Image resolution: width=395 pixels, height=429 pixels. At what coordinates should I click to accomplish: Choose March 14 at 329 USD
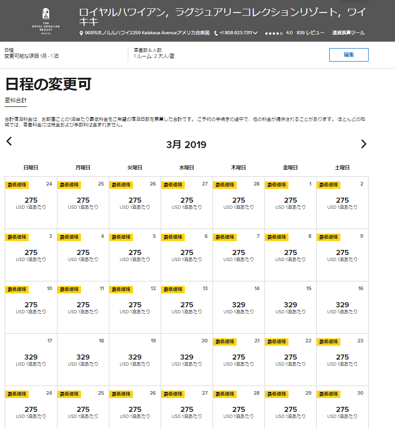pos(238,307)
